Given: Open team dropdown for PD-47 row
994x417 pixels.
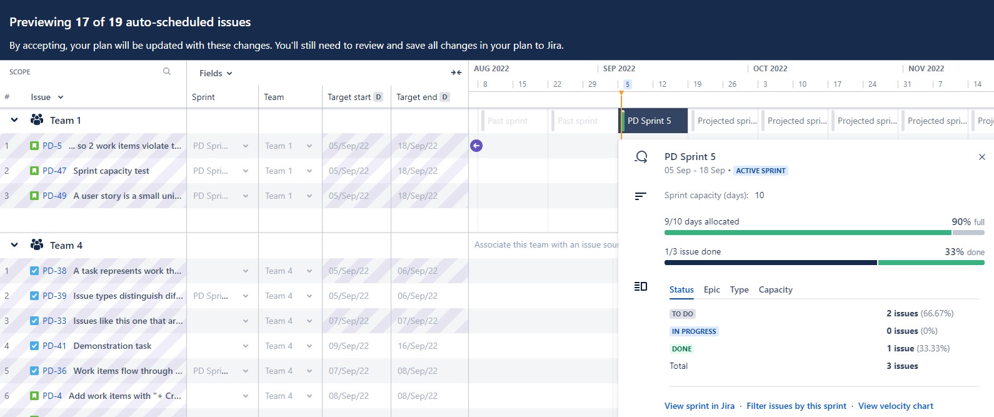Looking at the screenshot, I should point(309,171).
